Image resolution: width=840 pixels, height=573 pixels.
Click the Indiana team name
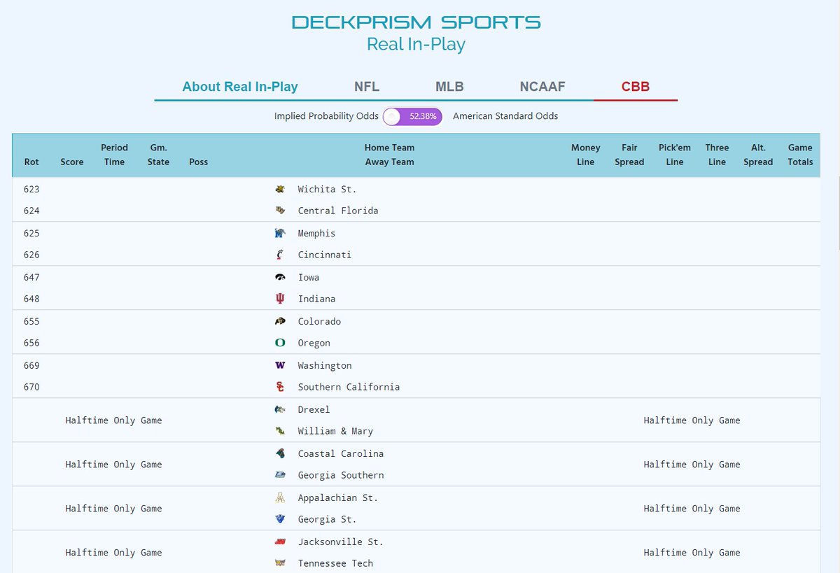point(316,299)
